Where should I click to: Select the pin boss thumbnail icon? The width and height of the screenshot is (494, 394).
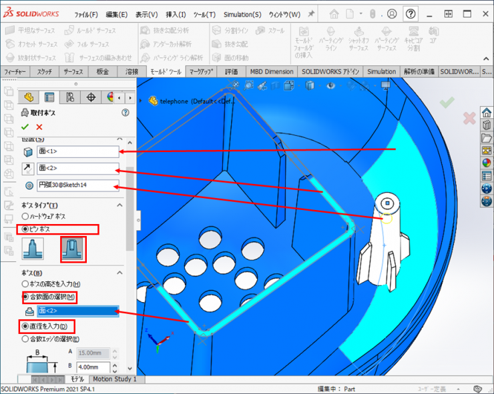coord(33,250)
